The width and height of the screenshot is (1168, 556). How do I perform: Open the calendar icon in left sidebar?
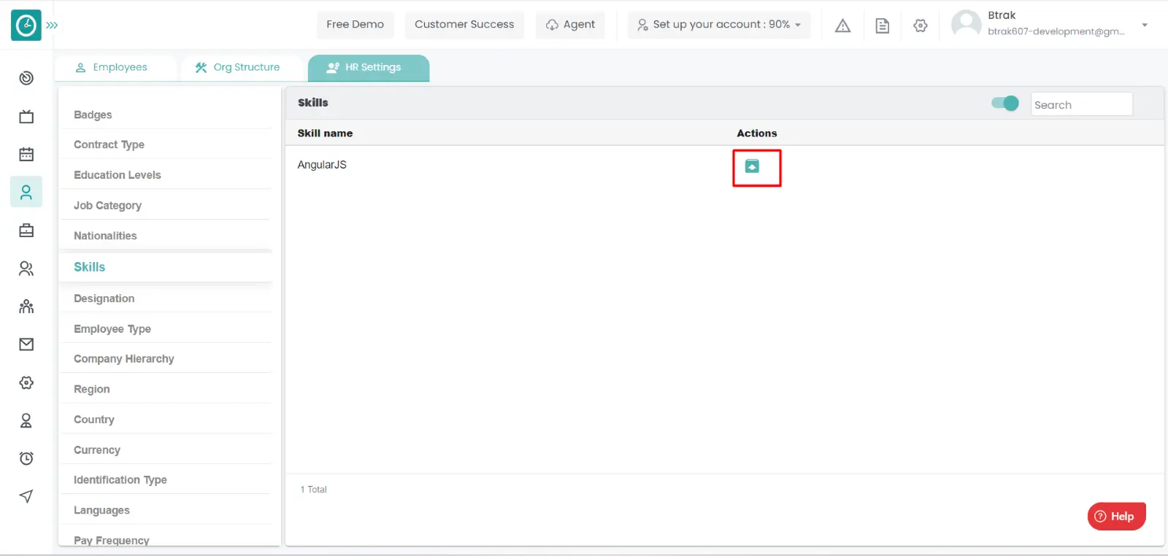pyautogui.click(x=26, y=154)
